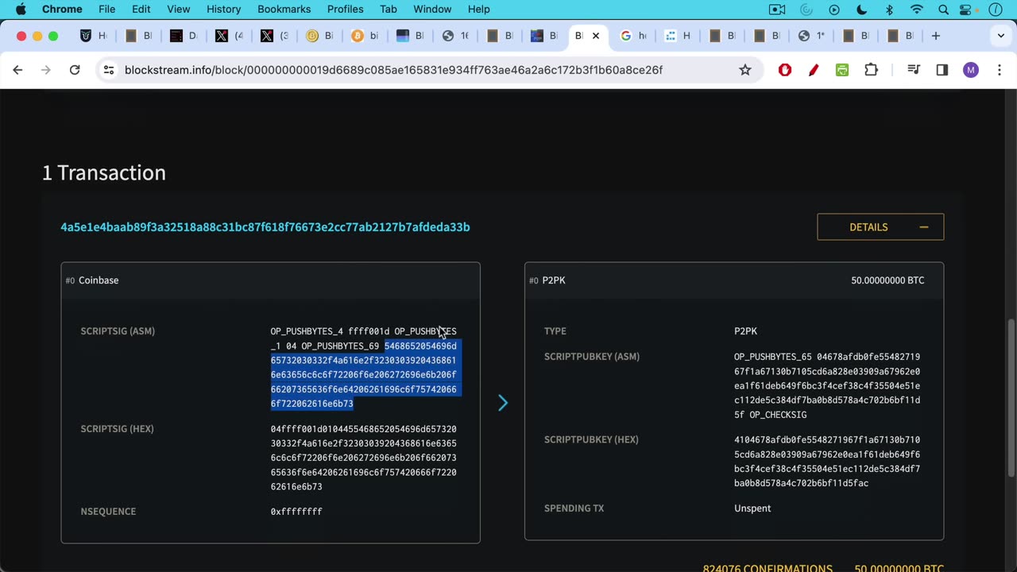Click the red pen extension icon
This screenshot has height=572, width=1017.
pos(814,70)
